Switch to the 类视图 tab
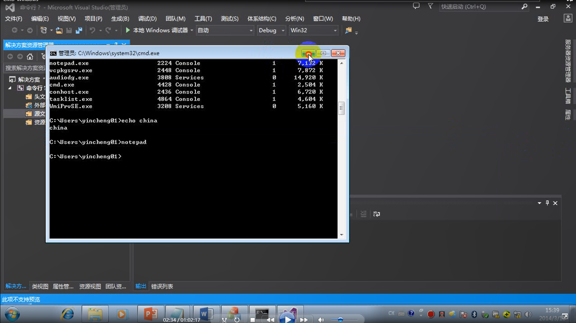 point(40,286)
